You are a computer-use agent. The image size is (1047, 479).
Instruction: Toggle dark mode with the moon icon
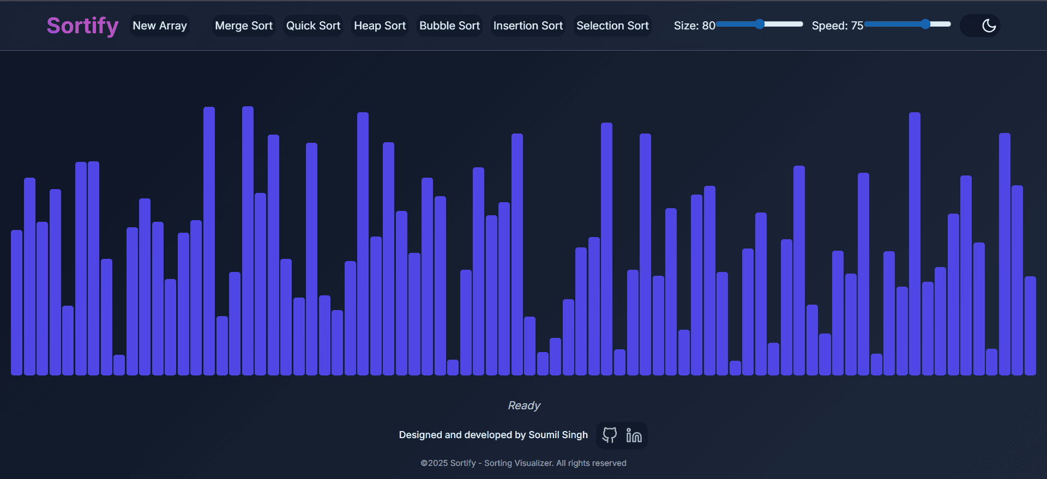[988, 26]
